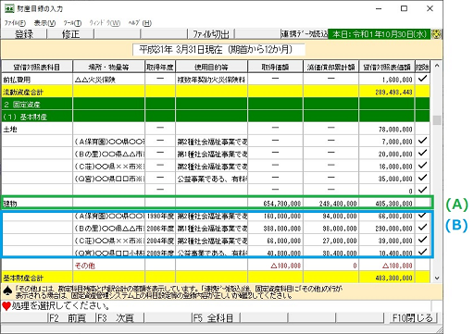Open the ツール(T) menu
Image resolution: width=474 pixels, height=334 pixels.
tap(72, 23)
